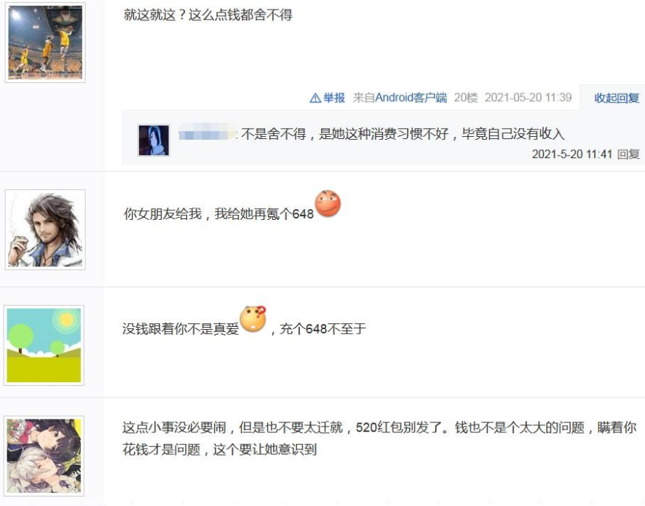Click comment text 你女朋友给我
Image resolution: width=645 pixels, height=506 pixels.
pos(163,214)
